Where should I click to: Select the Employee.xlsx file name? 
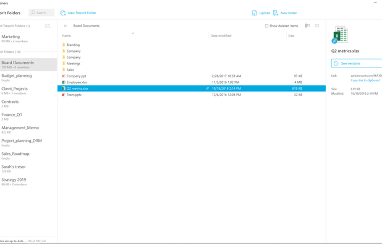coord(77,82)
